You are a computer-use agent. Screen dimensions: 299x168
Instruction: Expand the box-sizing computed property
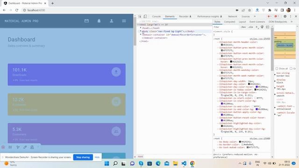point(275,75)
